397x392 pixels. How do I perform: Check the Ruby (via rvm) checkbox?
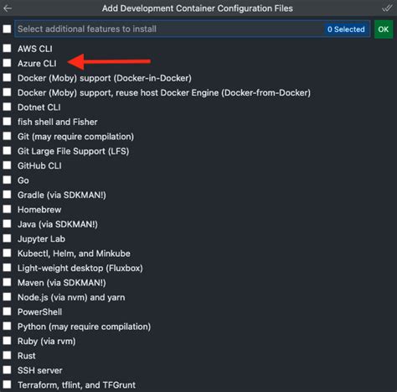pos(7,341)
